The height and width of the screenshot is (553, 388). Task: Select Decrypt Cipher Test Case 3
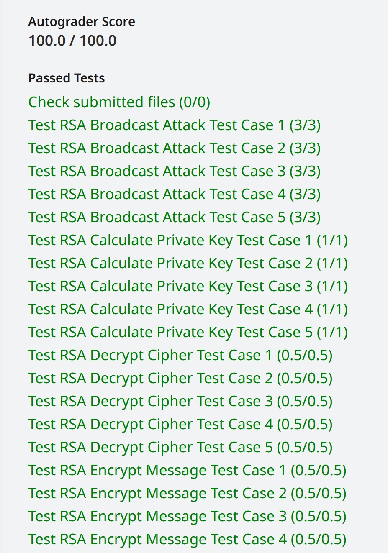click(180, 401)
